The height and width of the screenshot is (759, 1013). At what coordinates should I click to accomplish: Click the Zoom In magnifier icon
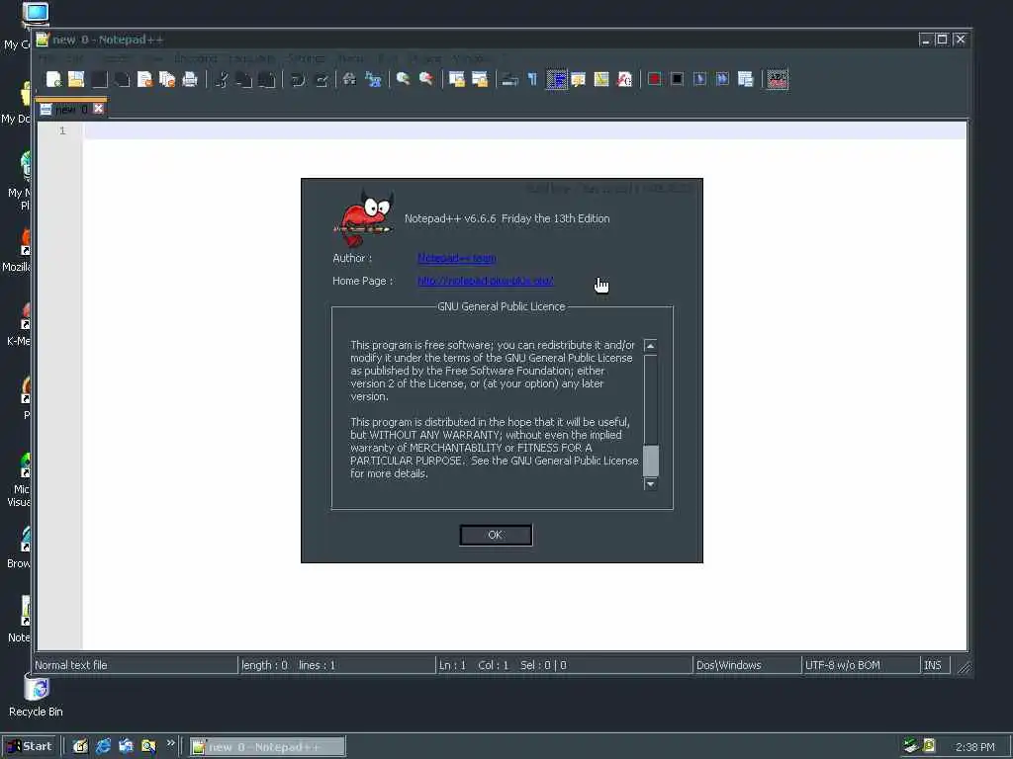[x=404, y=79]
